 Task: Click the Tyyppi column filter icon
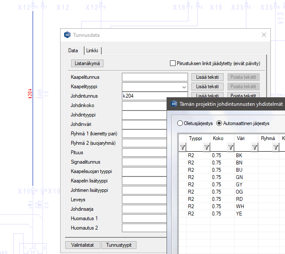point(206,147)
